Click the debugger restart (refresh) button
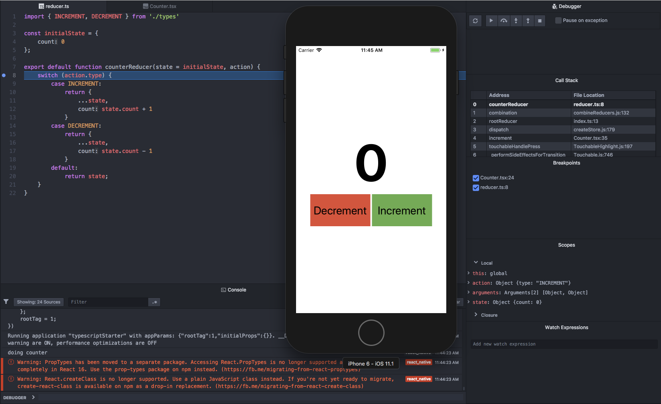 [x=475, y=21]
